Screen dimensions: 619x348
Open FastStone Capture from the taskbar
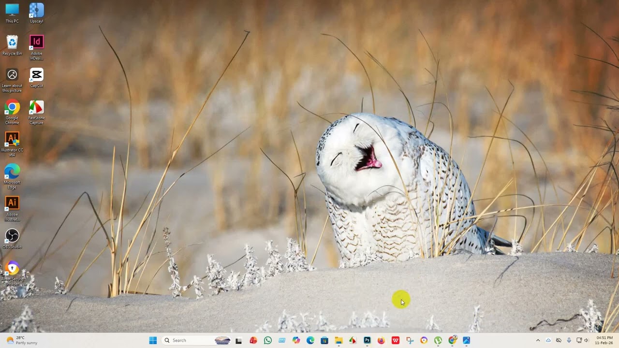[x=353, y=340]
